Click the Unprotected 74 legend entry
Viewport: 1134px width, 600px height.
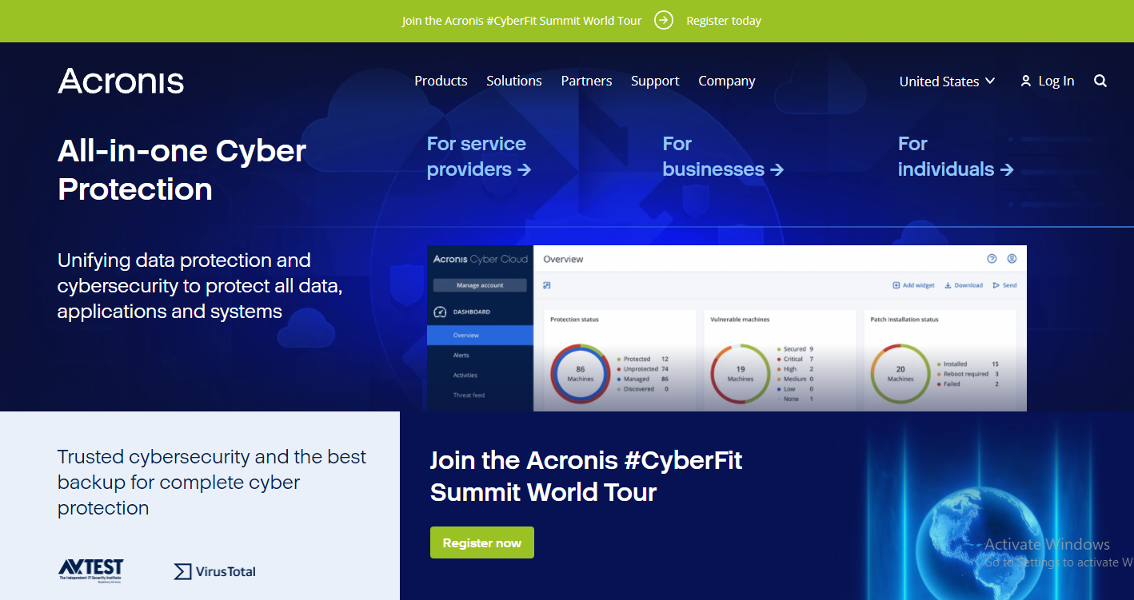[x=643, y=369]
